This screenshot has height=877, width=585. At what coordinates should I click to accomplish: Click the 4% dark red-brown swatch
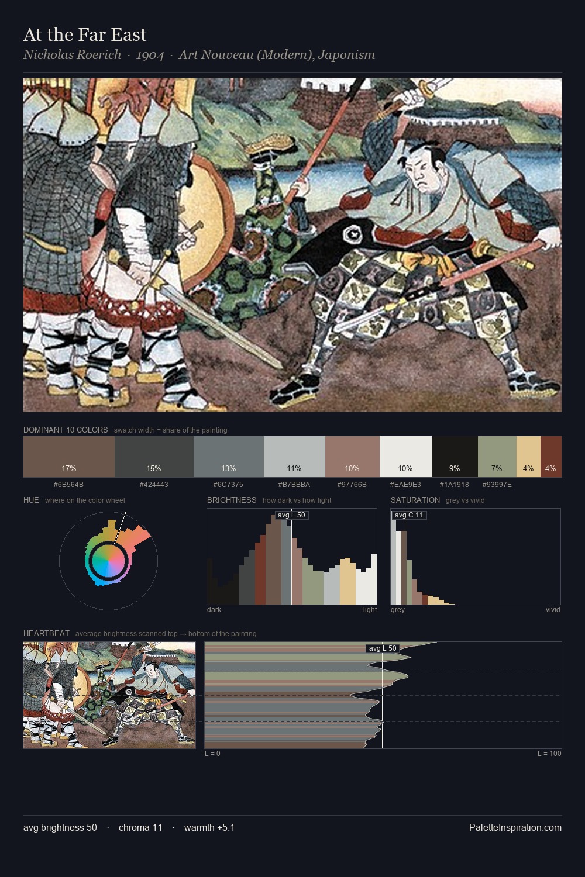pos(551,457)
